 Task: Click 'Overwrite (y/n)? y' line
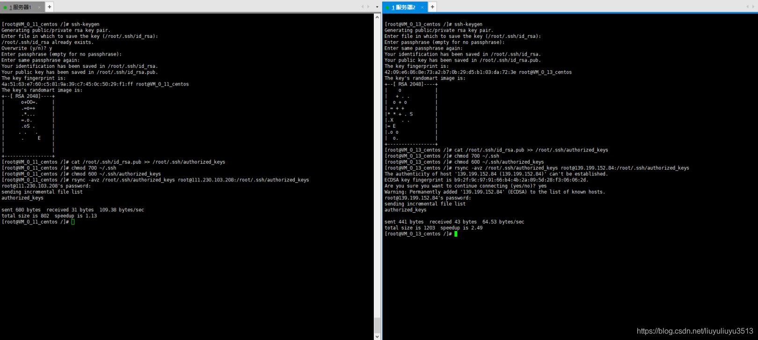tap(27, 48)
